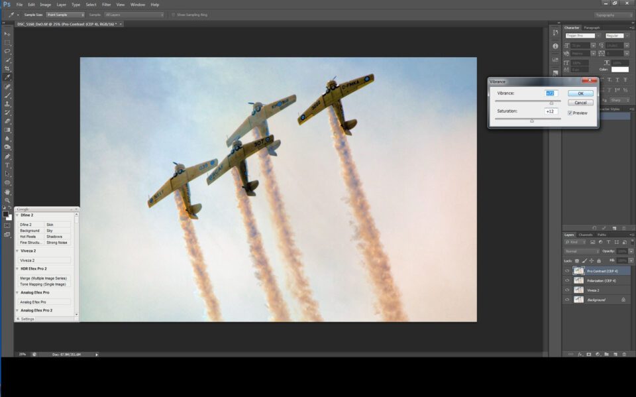
Task: Select the Rectangular Marquee tool
Action: click(x=7, y=42)
